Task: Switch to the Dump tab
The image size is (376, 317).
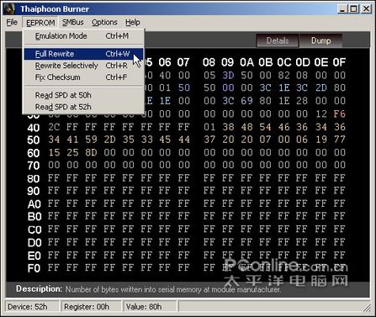Action: (x=321, y=41)
